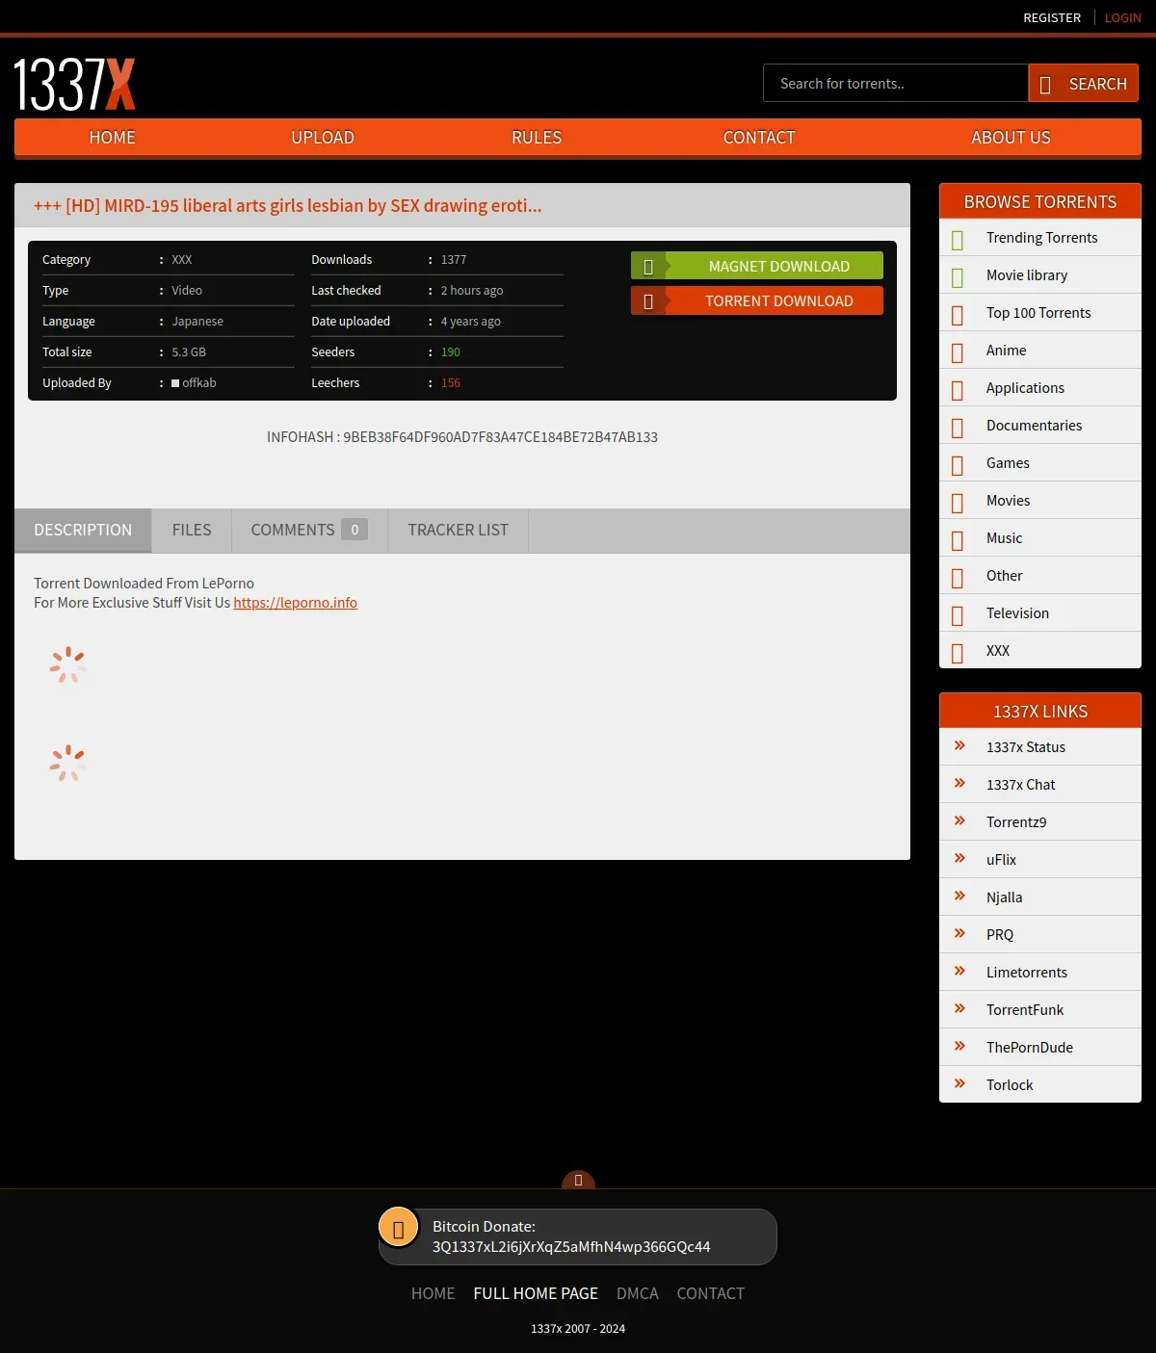This screenshot has width=1156, height=1353.
Task: Click the Television category icon
Action: (x=958, y=615)
